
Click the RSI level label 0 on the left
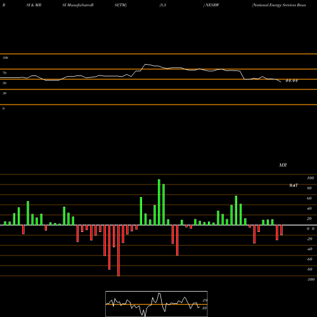point(3,108)
